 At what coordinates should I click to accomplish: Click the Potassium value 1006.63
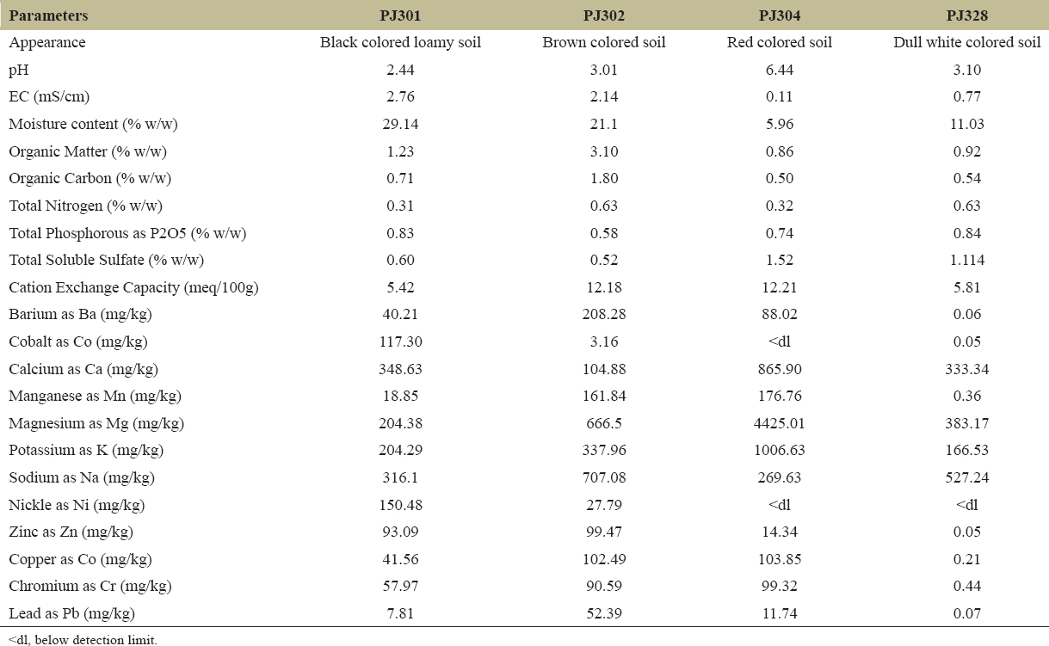coord(780,451)
